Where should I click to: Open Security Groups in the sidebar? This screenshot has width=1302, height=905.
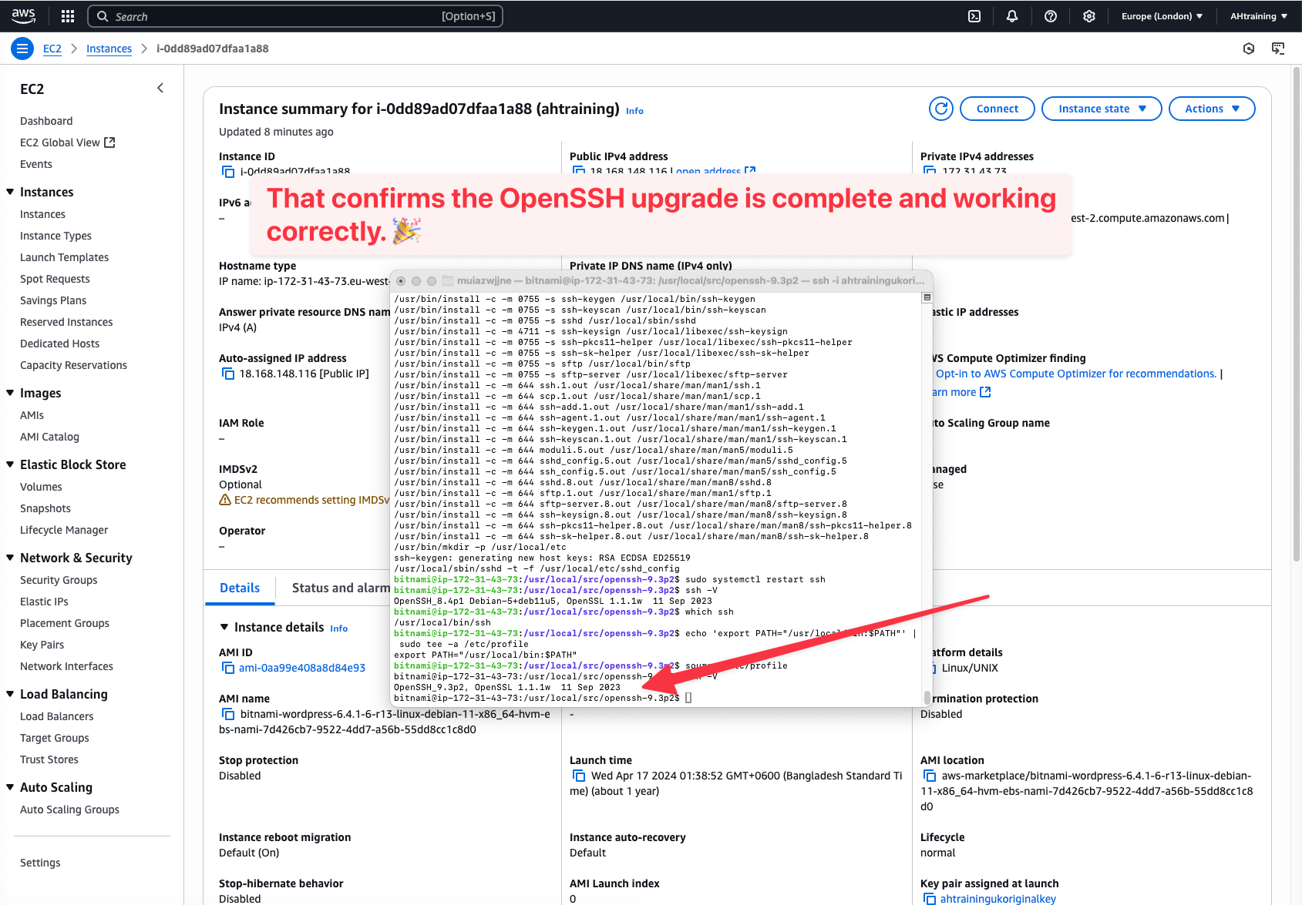click(59, 580)
